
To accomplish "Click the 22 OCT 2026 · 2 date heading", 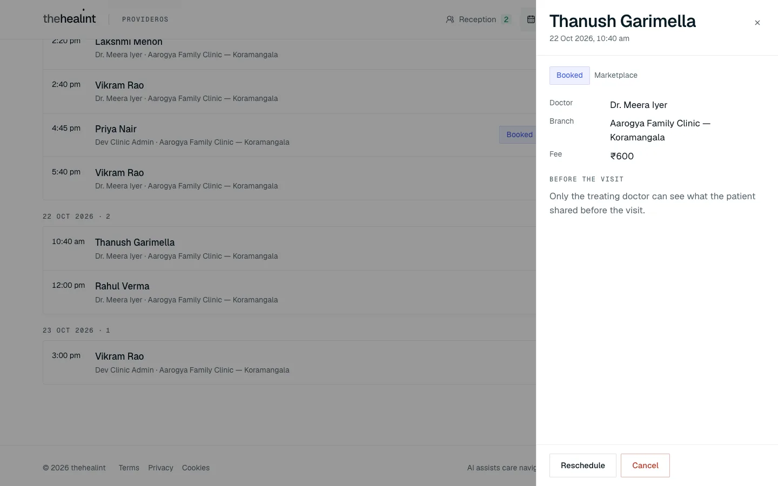I will 76,217.
